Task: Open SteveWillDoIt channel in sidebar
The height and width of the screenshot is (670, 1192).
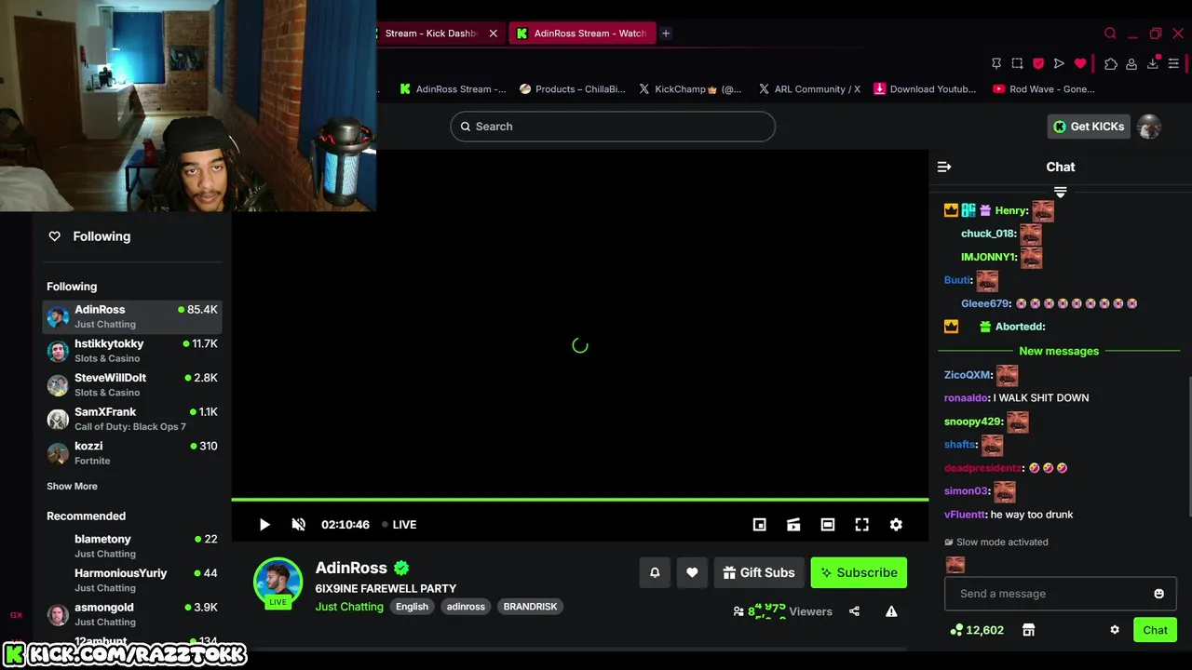Action: pyautogui.click(x=132, y=384)
